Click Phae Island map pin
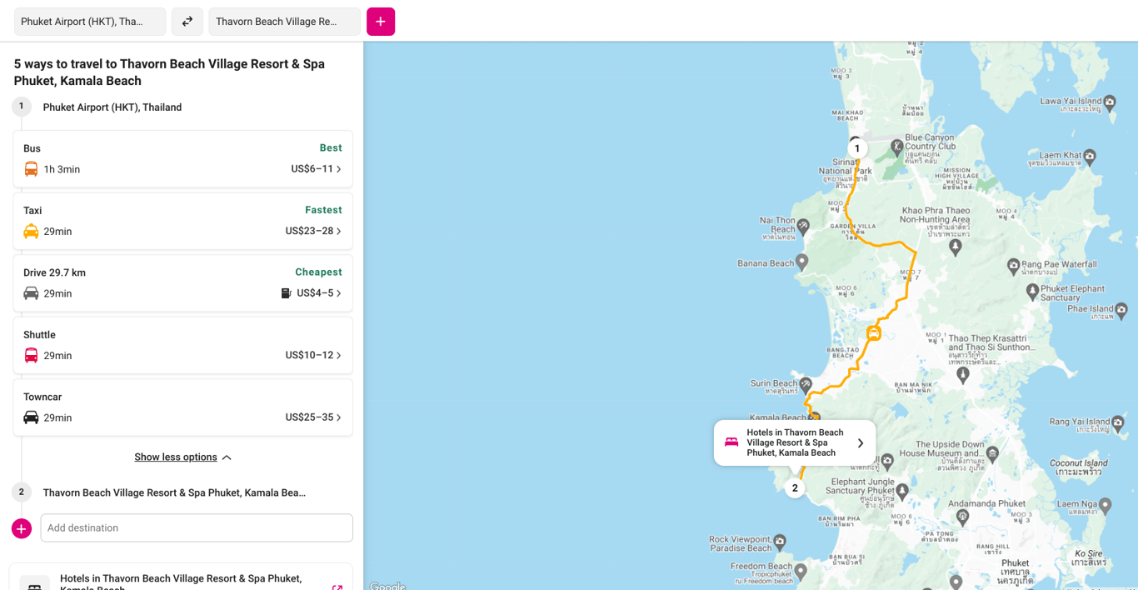 coord(1121,310)
